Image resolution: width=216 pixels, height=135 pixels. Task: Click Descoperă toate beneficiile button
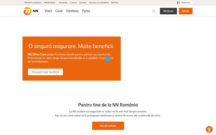tap(45, 72)
